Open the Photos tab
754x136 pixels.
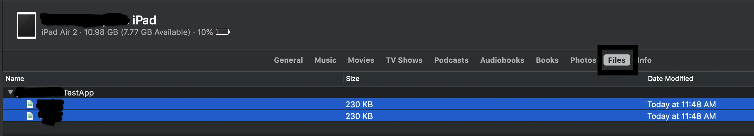(x=583, y=60)
